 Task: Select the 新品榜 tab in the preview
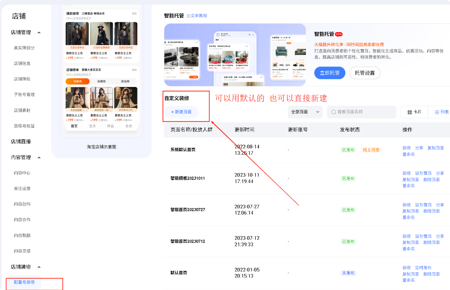point(125,81)
